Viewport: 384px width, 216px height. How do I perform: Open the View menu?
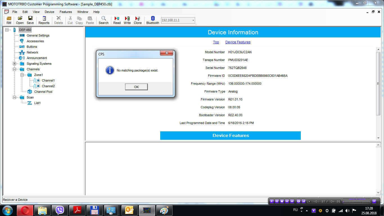click(x=36, y=12)
